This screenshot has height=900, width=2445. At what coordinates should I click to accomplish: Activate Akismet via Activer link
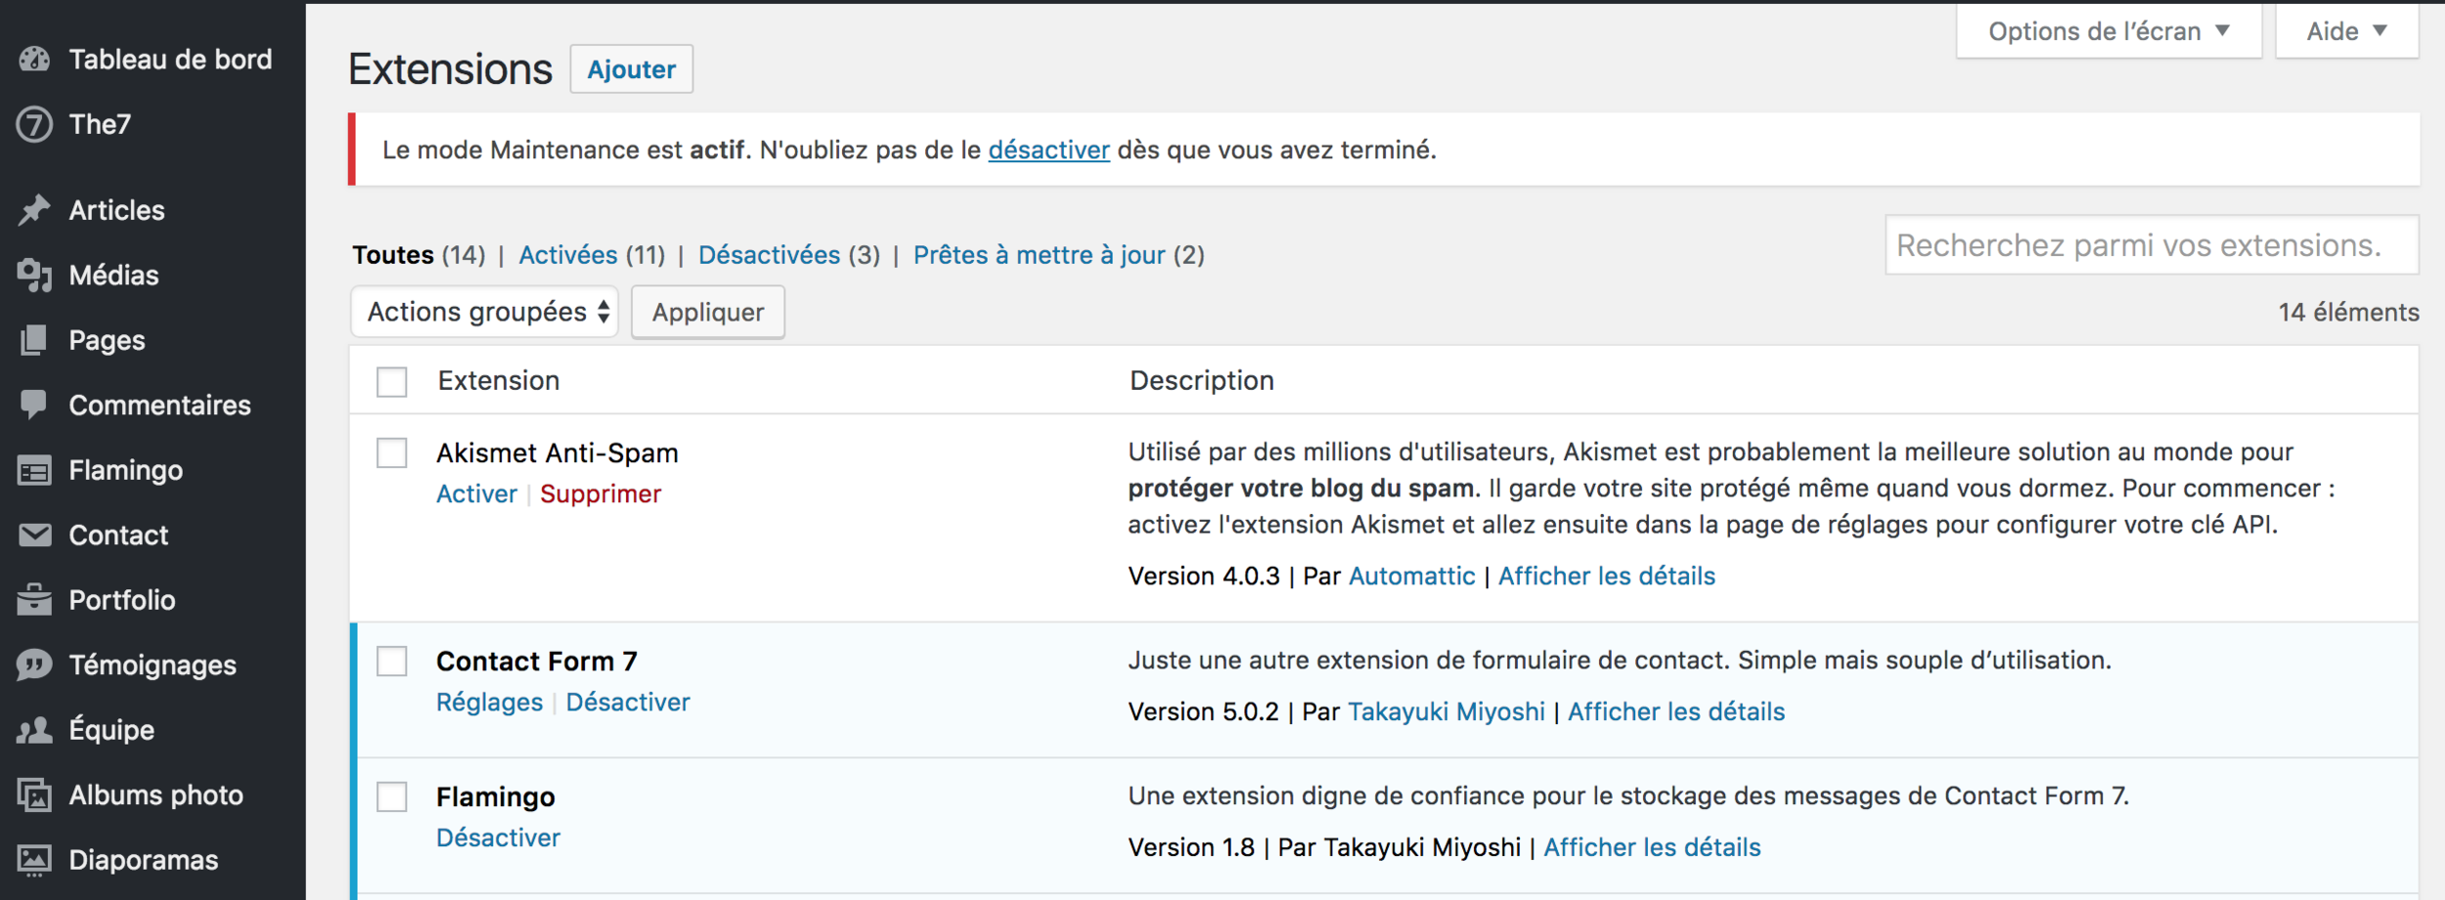[476, 493]
